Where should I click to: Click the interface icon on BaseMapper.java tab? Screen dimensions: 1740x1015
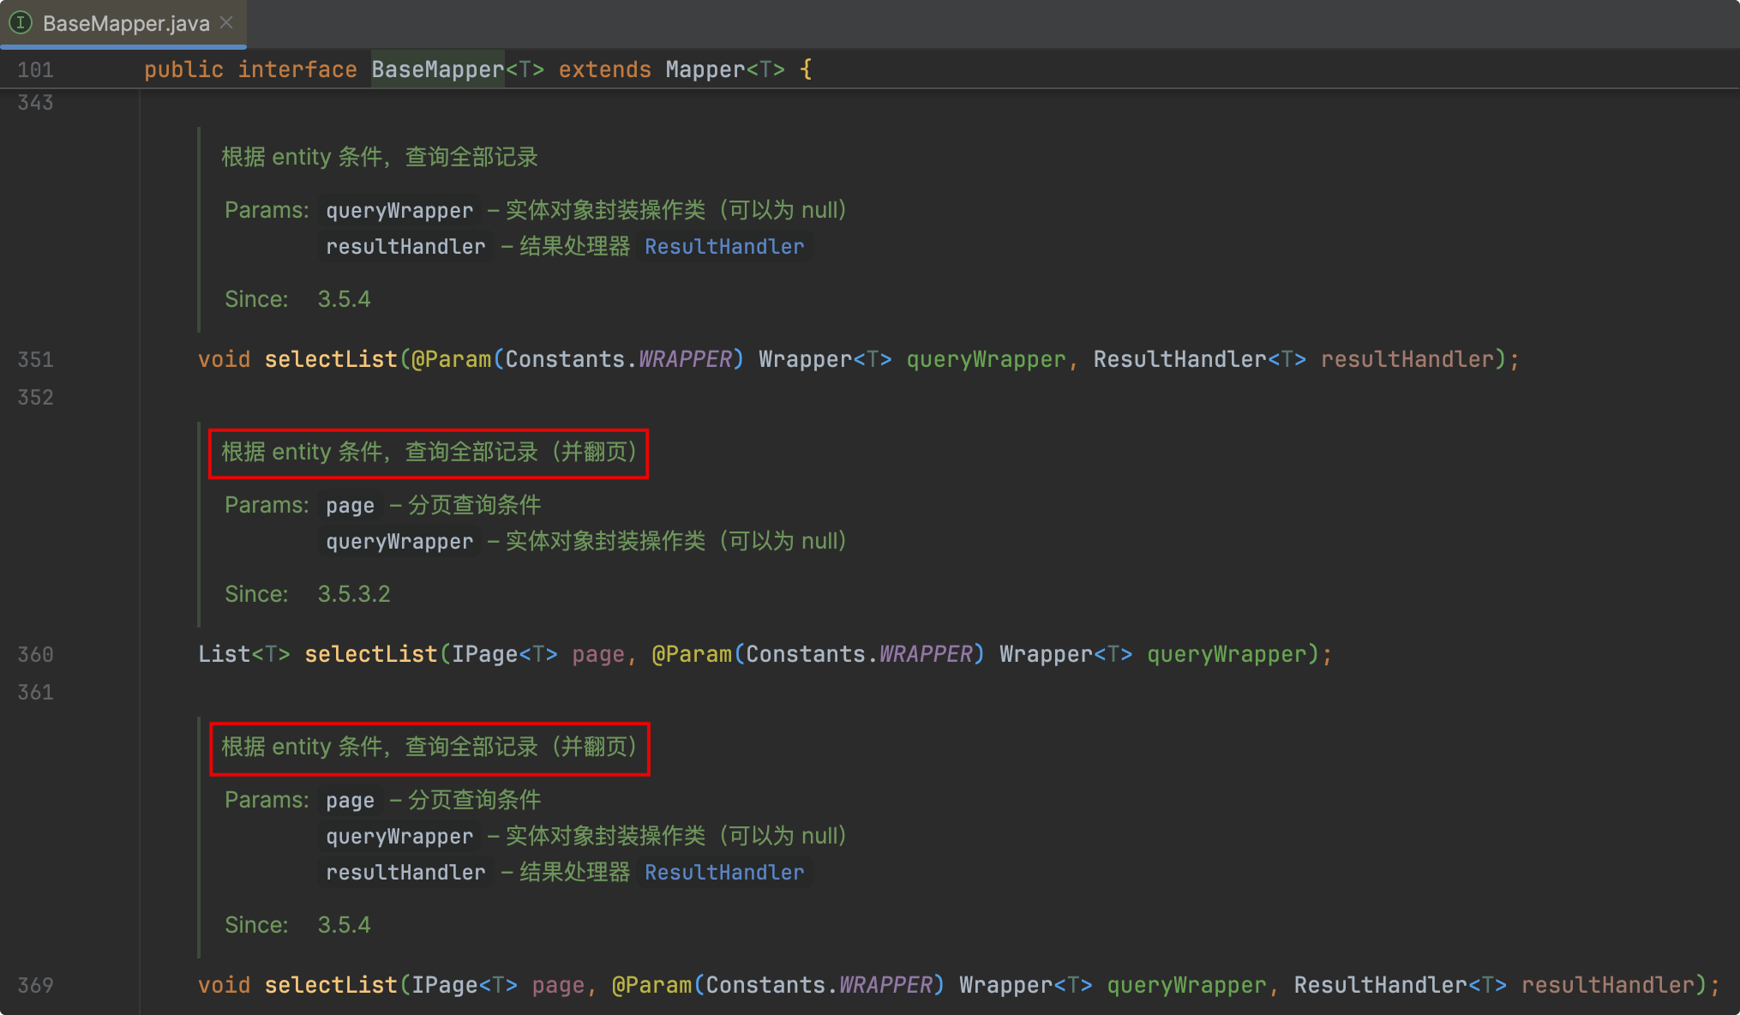(21, 22)
